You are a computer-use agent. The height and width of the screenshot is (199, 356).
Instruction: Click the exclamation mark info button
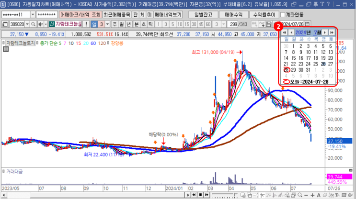point(86,24)
